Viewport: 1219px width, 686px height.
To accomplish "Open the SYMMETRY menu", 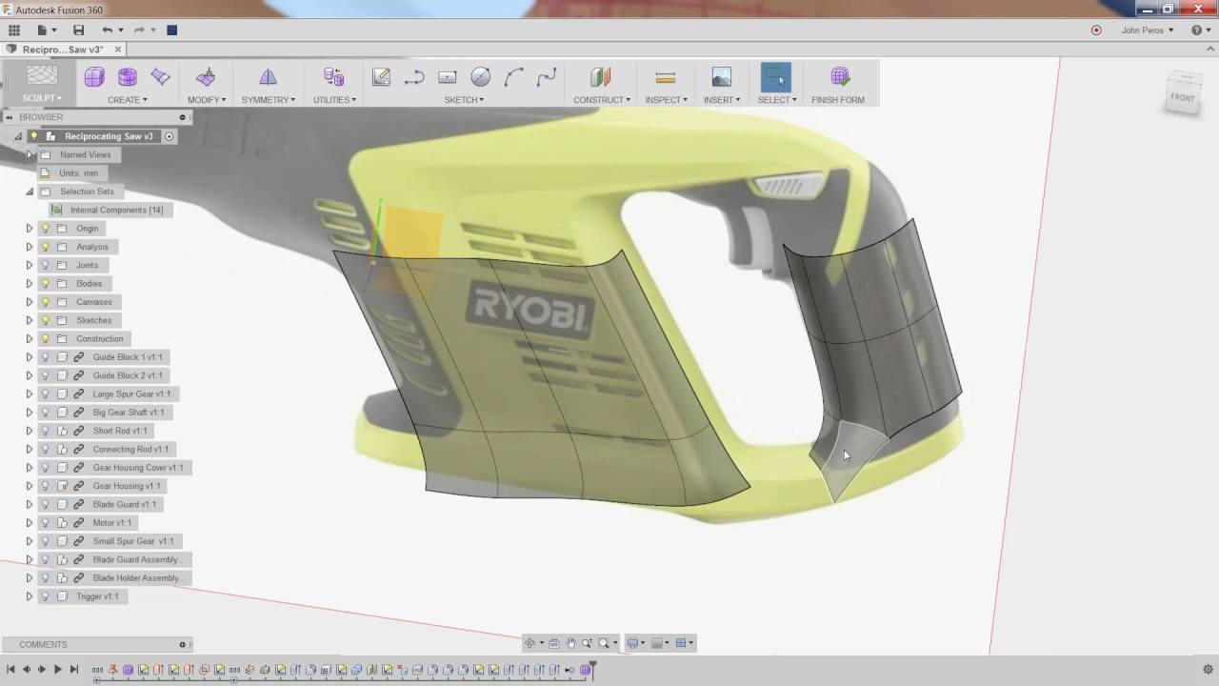I will 268,100.
